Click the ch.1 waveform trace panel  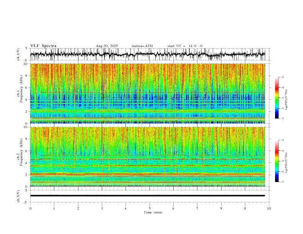[150, 54]
